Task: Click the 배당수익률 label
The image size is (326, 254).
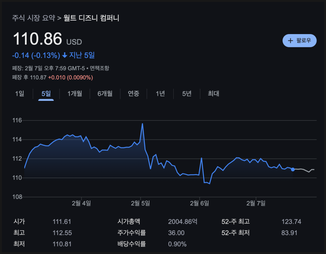Action: (132, 244)
